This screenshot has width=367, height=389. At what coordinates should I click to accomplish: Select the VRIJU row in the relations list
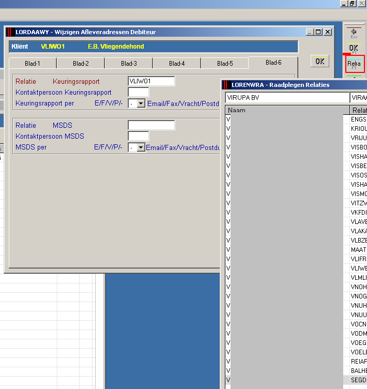(296, 138)
